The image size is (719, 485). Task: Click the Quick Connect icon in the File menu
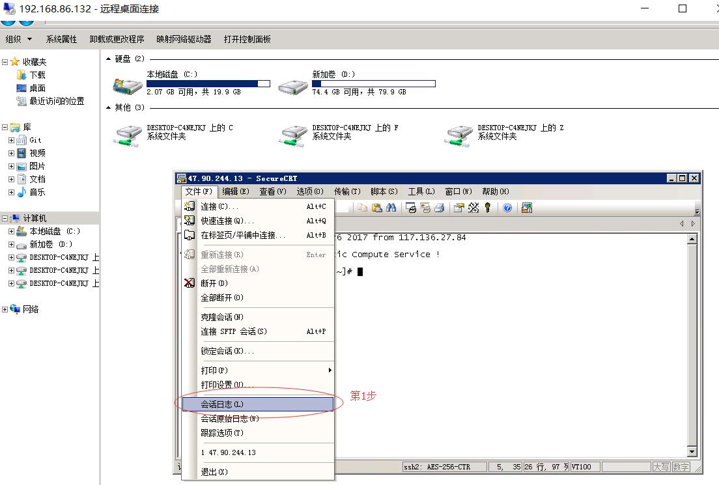click(190, 221)
